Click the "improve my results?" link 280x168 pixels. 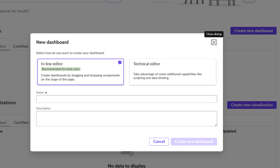[15, 11]
